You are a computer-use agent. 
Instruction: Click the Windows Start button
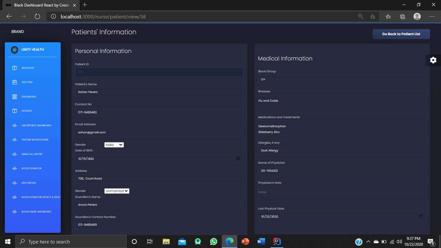point(8,242)
